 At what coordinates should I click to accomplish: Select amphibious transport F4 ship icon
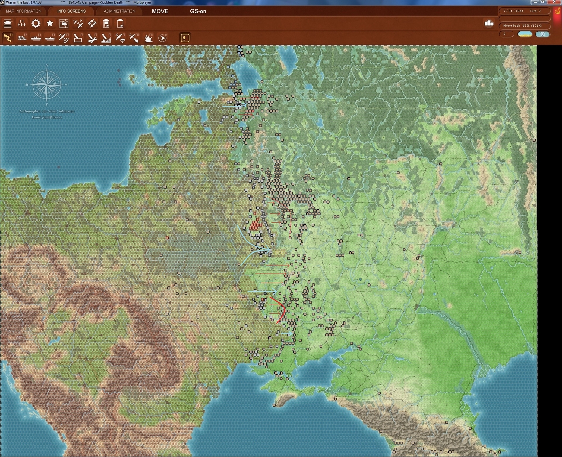[x=50, y=38]
